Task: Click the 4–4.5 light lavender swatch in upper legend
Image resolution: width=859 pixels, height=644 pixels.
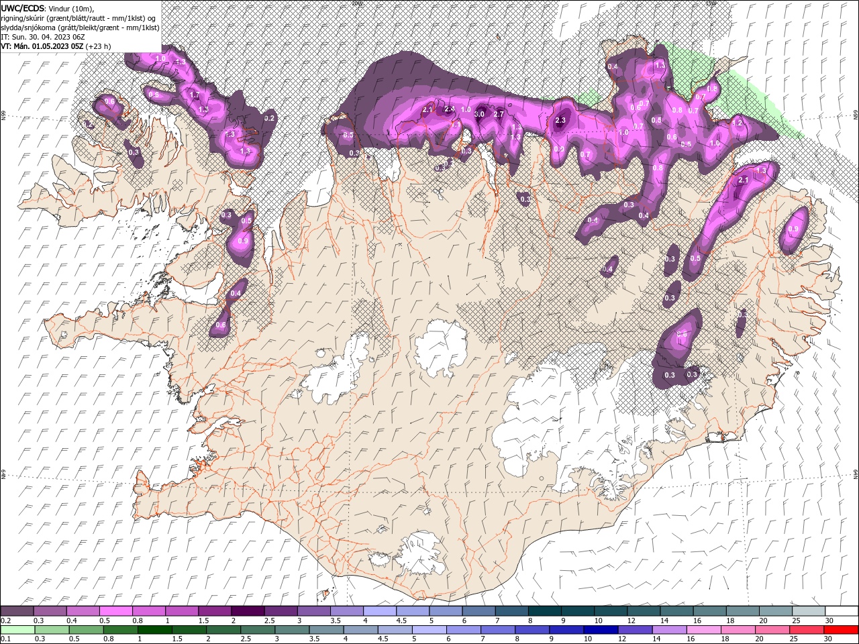Action: tap(379, 610)
